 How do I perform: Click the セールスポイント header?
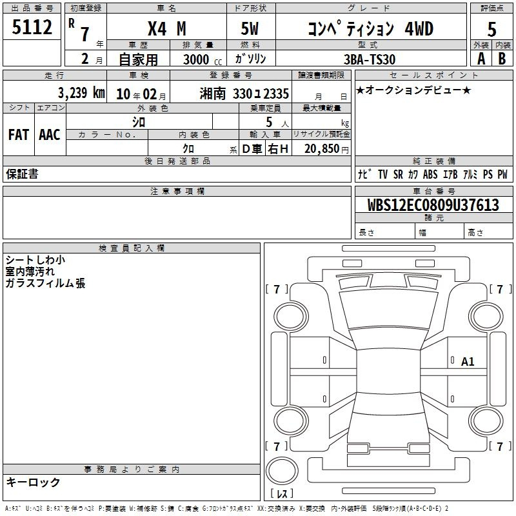[433, 75]
